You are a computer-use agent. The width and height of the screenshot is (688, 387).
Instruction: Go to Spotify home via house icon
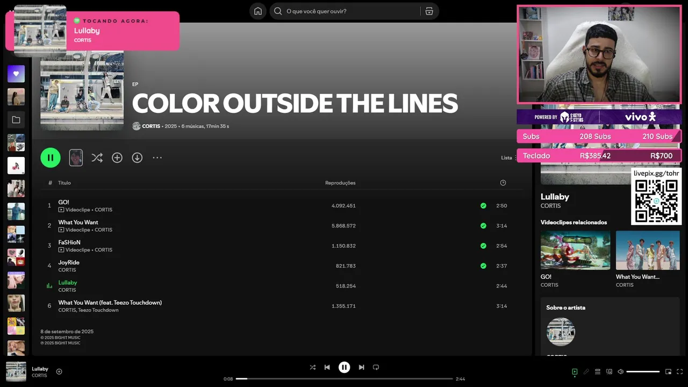(x=258, y=11)
